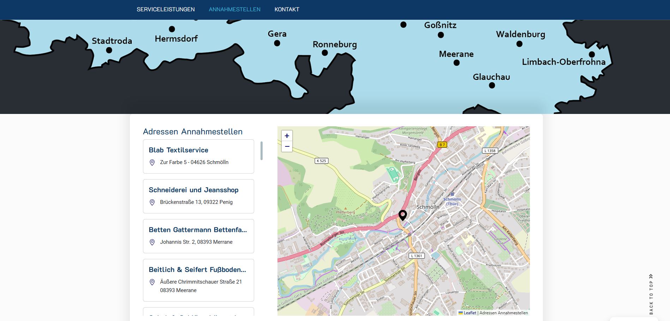Image resolution: width=670 pixels, height=321 pixels.
Task: Click the Waldenburg location dot
Action: point(519,44)
